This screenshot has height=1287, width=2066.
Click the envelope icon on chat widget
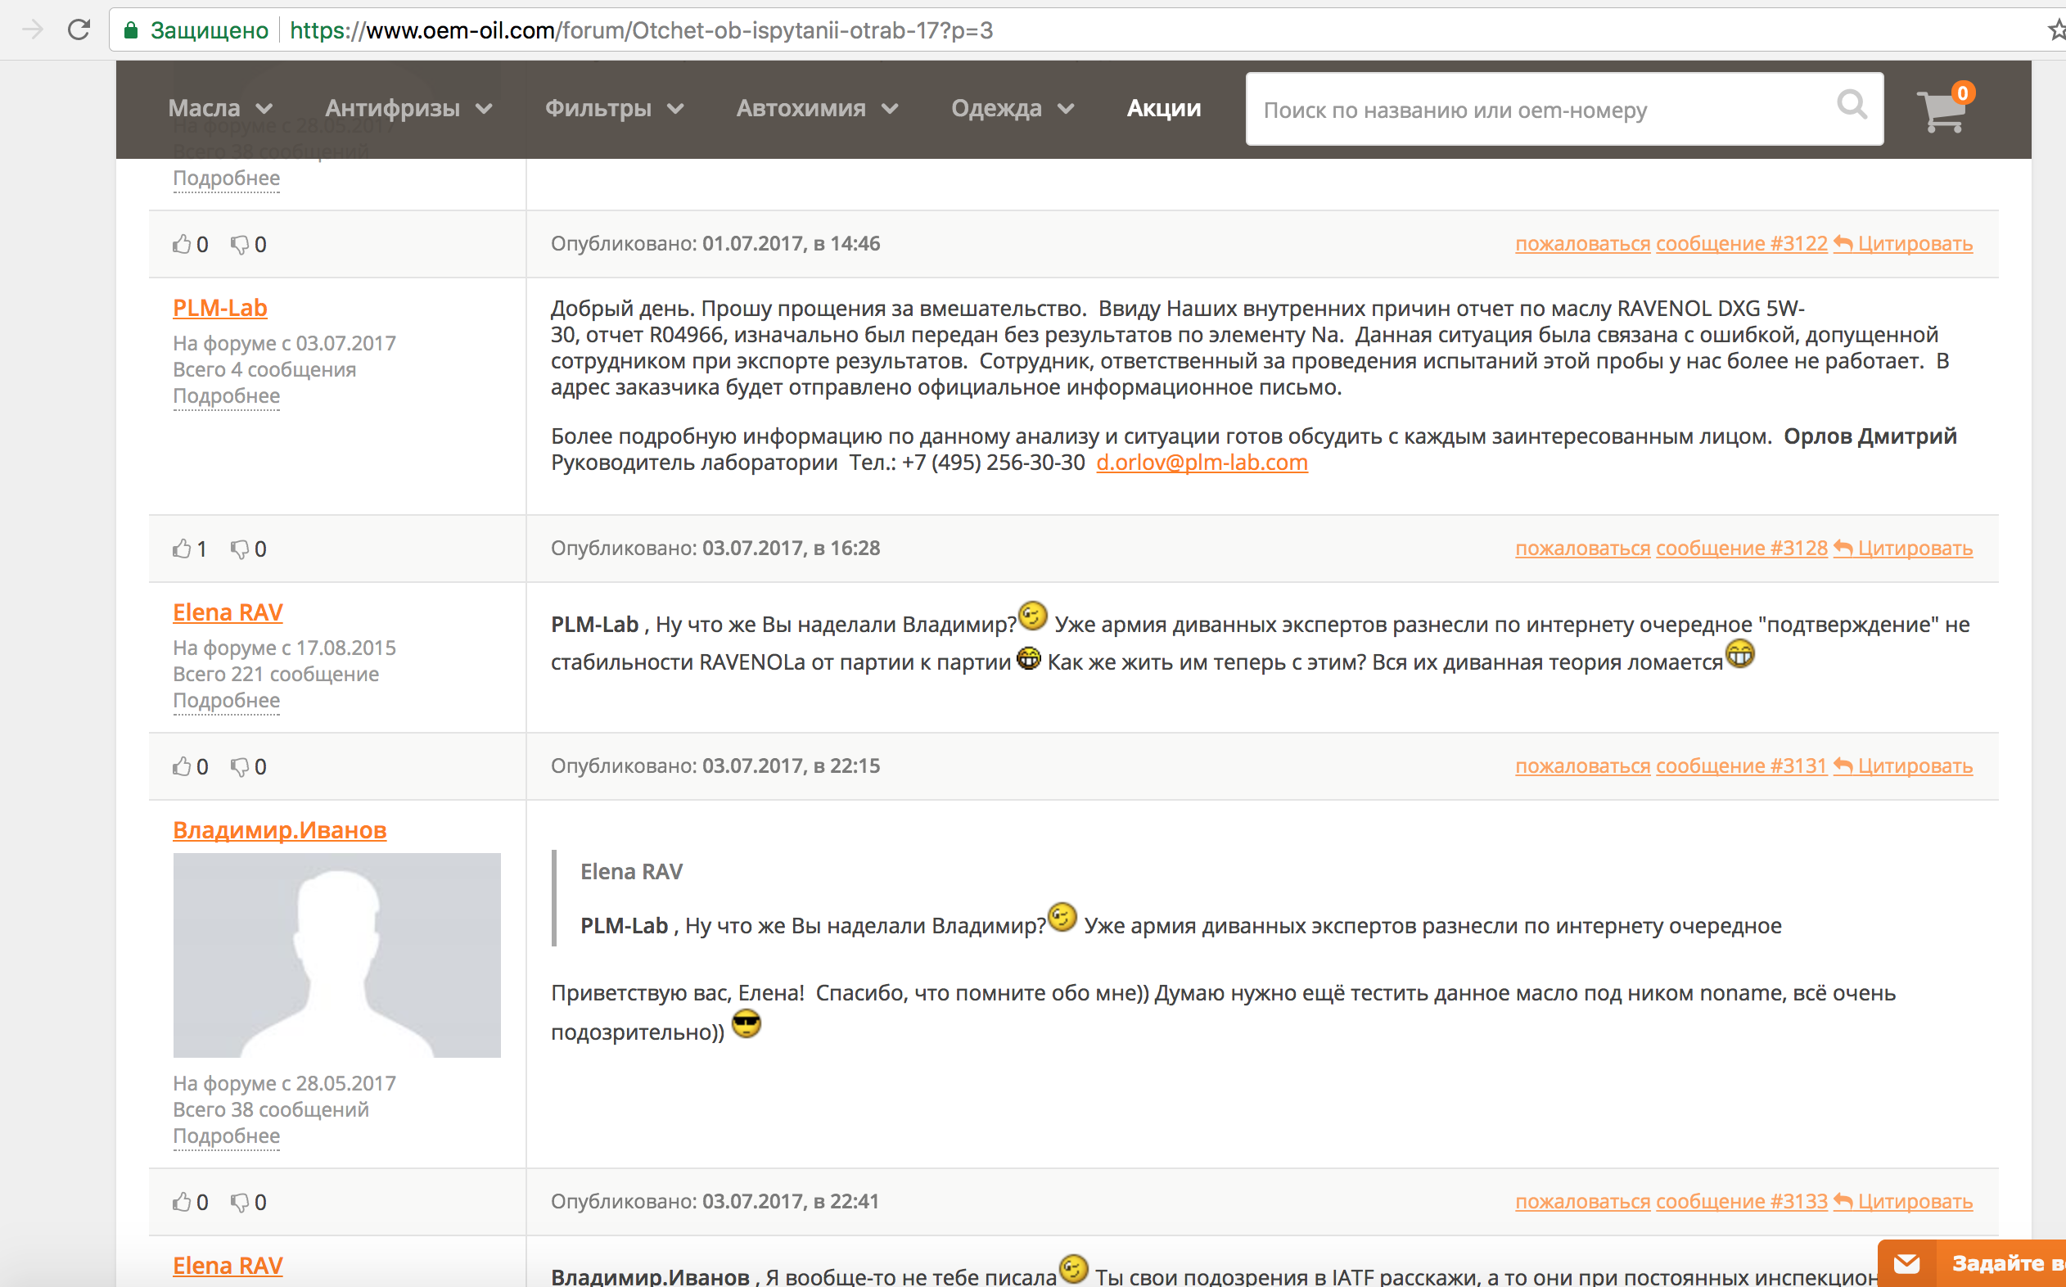coord(1907,1263)
